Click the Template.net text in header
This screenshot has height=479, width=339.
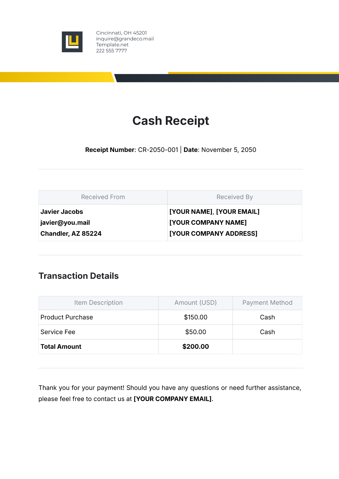(112, 45)
